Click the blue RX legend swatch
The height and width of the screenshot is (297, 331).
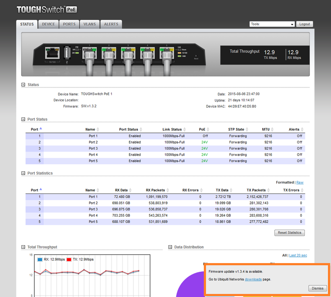(x=40, y=260)
